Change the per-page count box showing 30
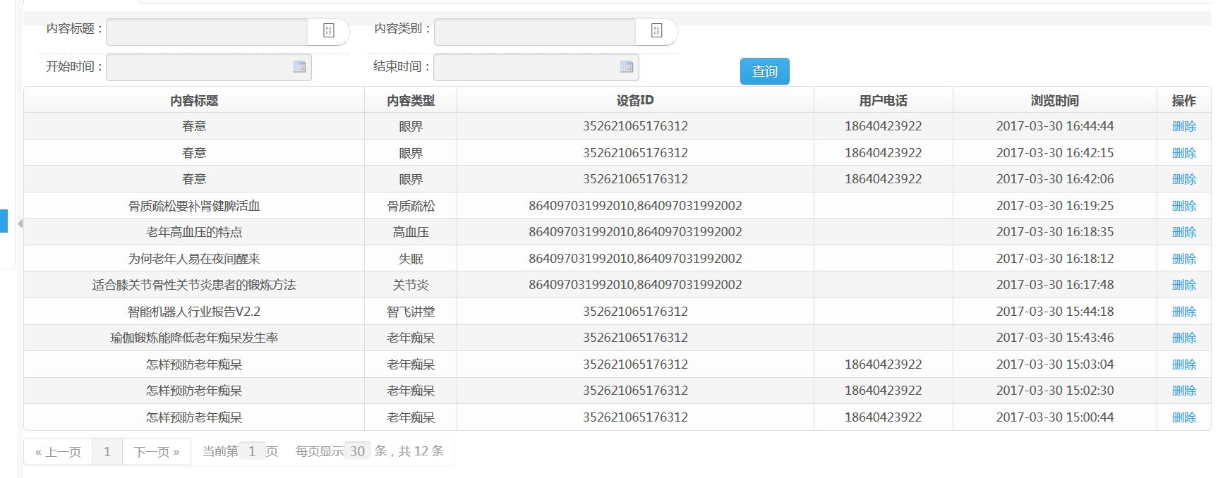Viewport: 1218px width, 478px height. click(x=357, y=451)
